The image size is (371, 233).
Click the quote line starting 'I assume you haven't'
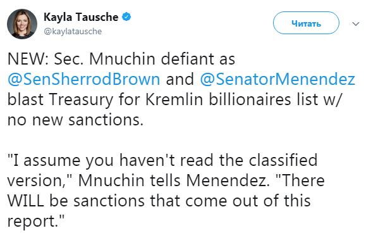162,160
